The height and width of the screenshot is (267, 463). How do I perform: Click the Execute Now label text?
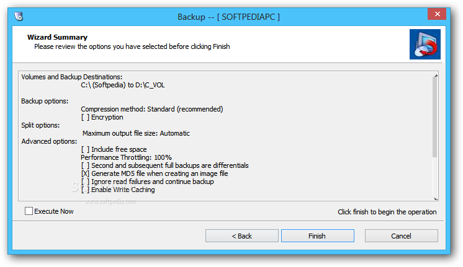54,211
